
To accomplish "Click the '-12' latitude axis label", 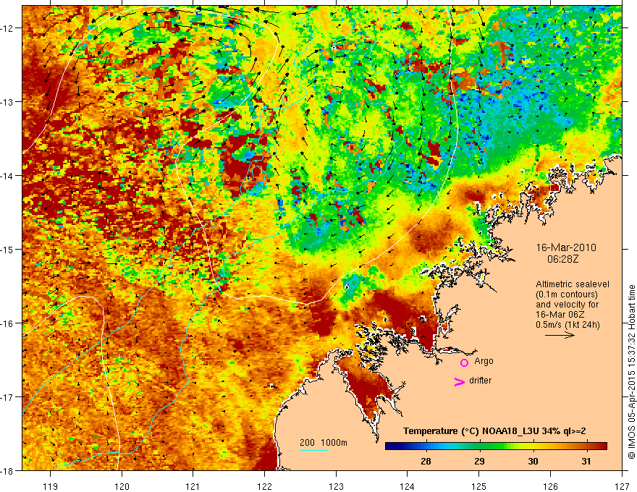I will click(x=7, y=28).
